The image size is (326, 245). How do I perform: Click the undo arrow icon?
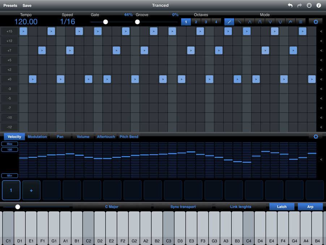pyautogui.click(x=290, y=5)
